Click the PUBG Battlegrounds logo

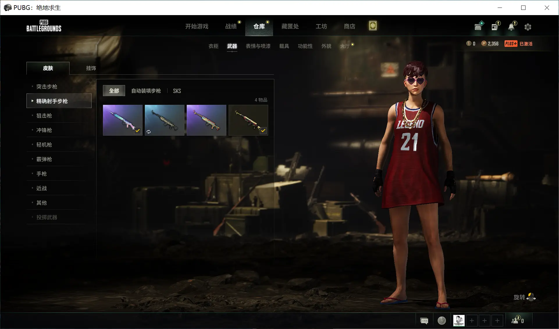click(44, 26)
